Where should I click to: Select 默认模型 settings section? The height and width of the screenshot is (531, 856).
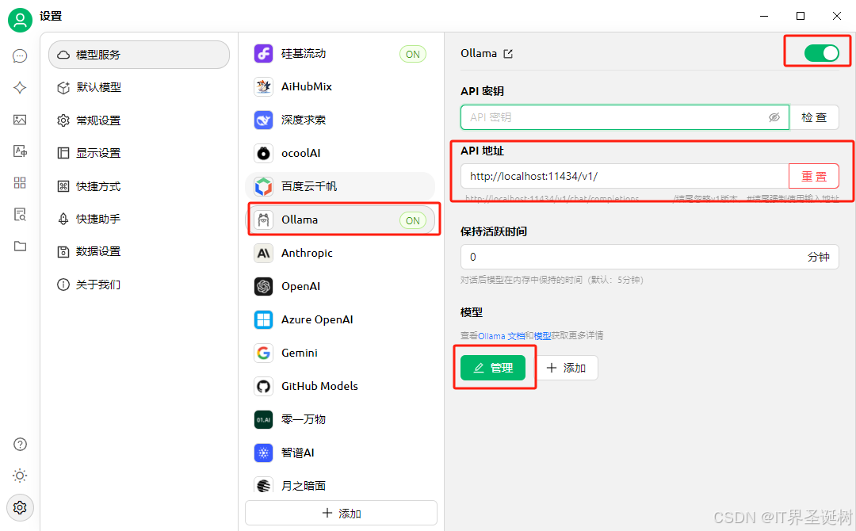(139, 87)
